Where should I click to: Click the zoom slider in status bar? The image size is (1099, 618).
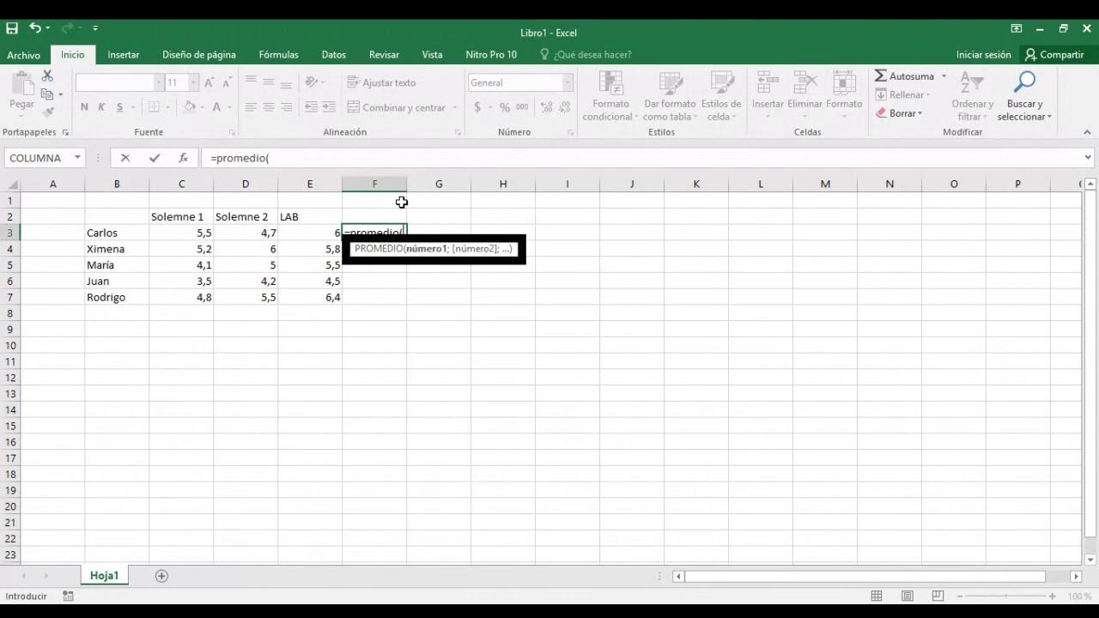tap(1006, 596)
